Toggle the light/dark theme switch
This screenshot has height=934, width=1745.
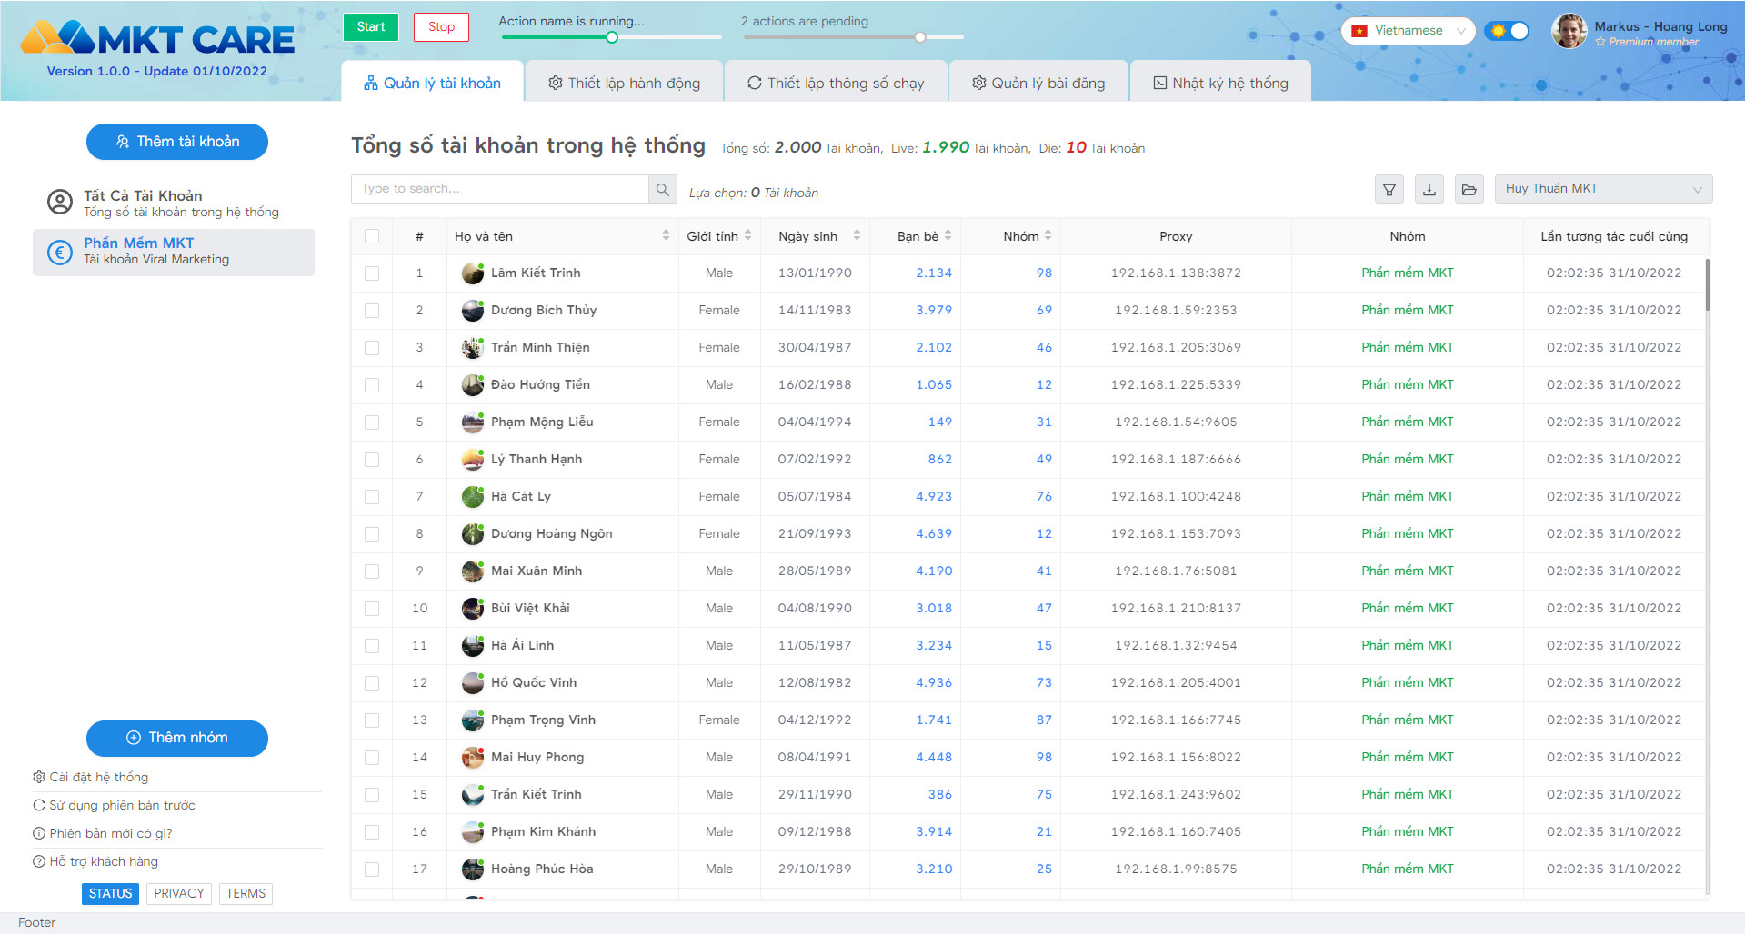coord(1507,31)
